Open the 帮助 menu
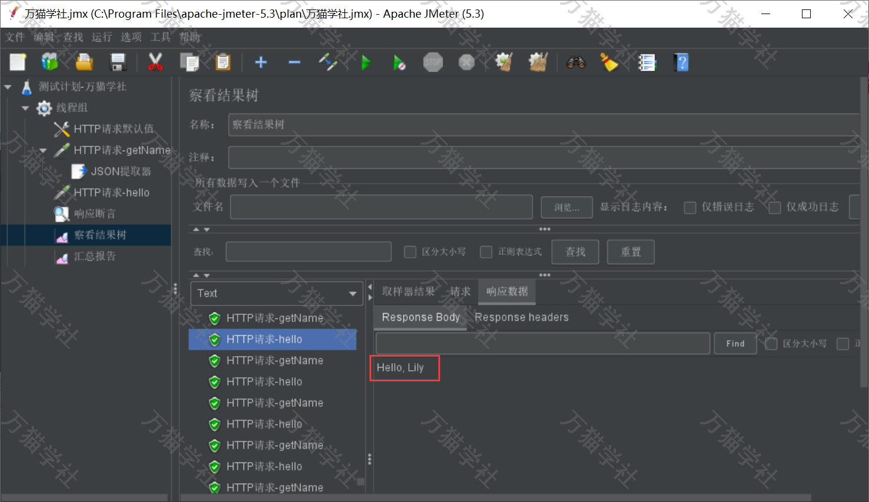 [x=189, y=37]
